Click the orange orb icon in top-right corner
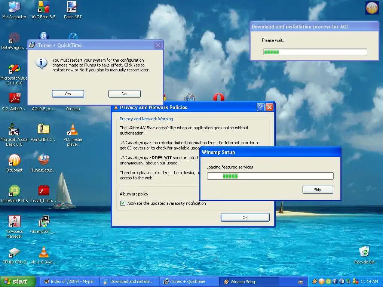 (372, 7)
